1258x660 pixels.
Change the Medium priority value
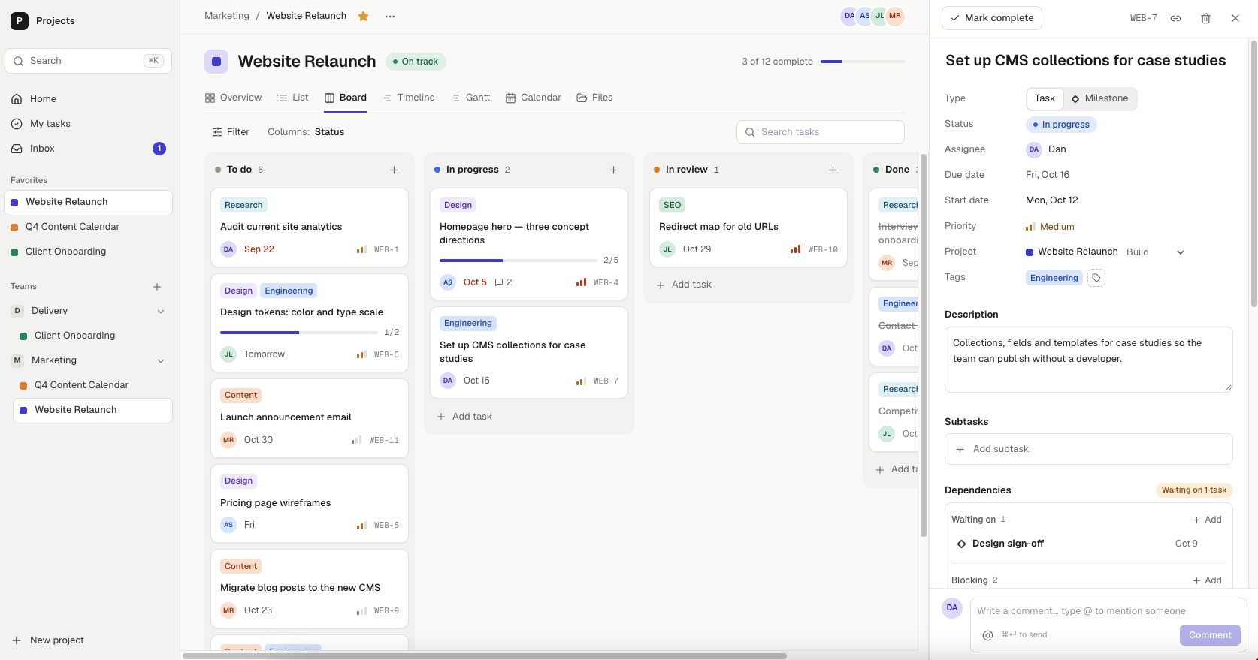[1050, 227]
